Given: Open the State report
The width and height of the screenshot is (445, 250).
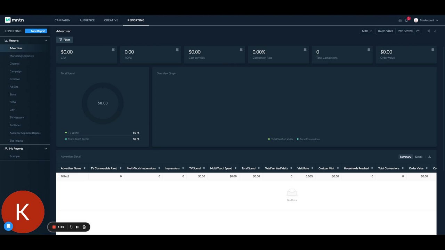Looking at the screenshot, I should coord(13,94).
